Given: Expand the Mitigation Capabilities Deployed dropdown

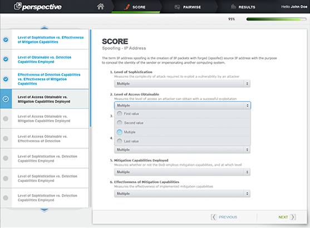Looking at the screenshot, I should (182, 172).
